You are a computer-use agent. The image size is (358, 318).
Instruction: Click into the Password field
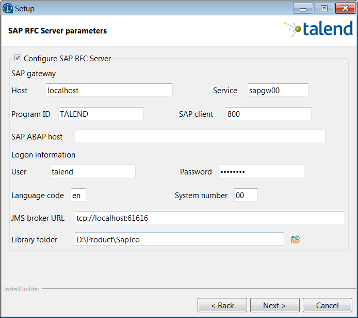[261, 172]
